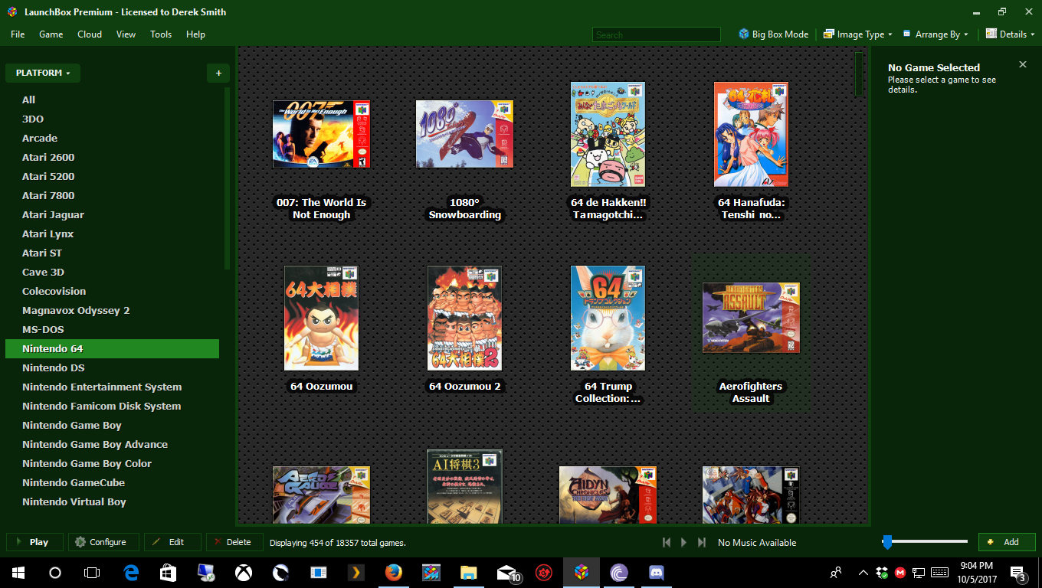Close the No Game Selected details panel
The height and width of the screenshot is (588, 1042).
1022,64
